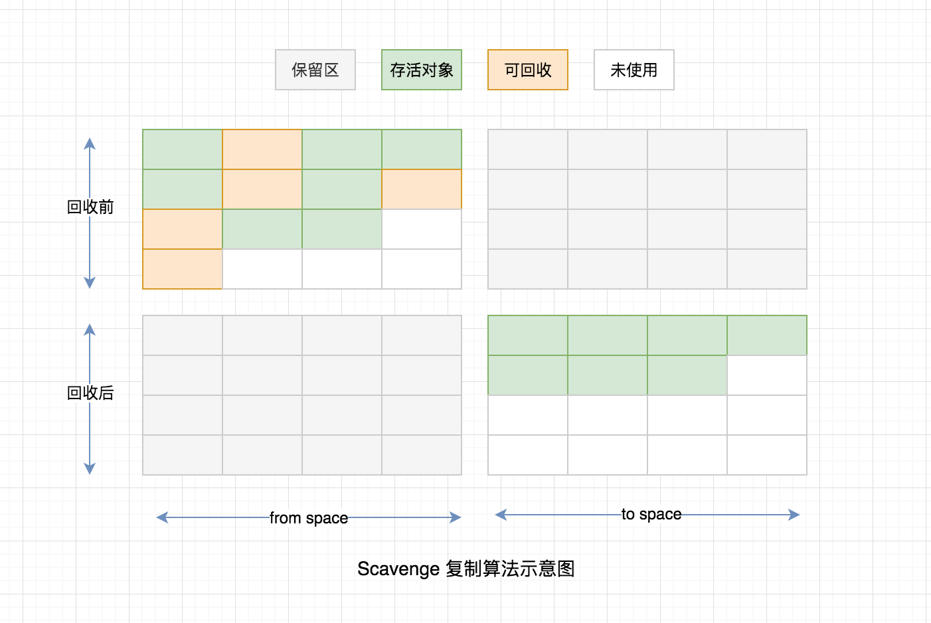The height and width of the screenshot is (623, 931).
Task: Expand the 回收后 row label
Action: tap(92, 393)
